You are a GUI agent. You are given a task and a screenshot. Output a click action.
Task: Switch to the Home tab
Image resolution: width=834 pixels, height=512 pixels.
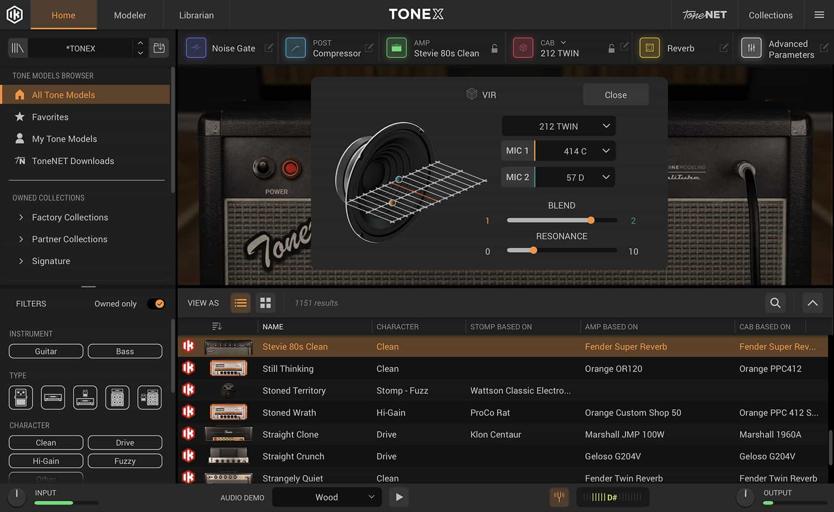pyautogui.click(x=63, y=15)
